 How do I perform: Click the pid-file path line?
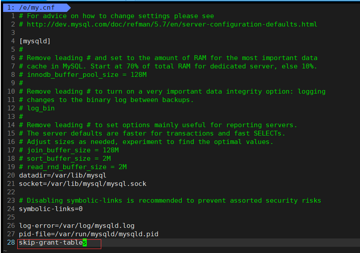88,234
